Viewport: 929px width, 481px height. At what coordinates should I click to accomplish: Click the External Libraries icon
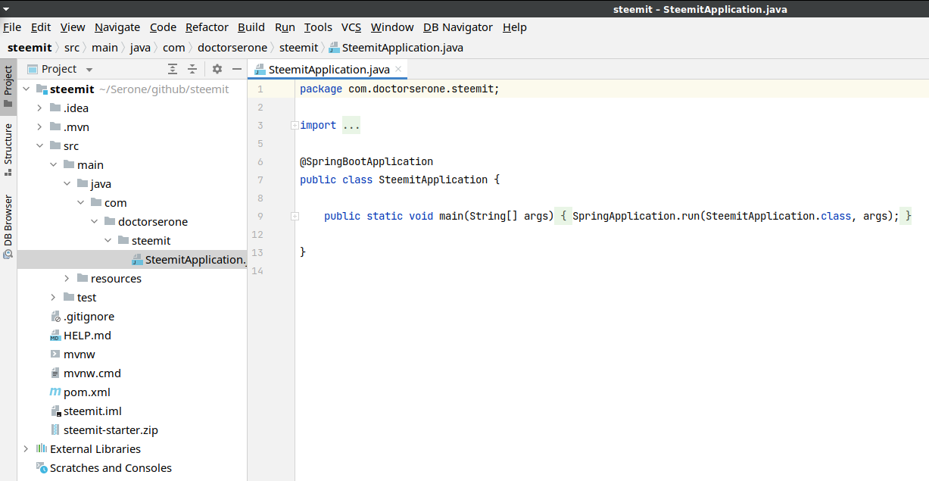pyautogui.click(x=42, y=449)
